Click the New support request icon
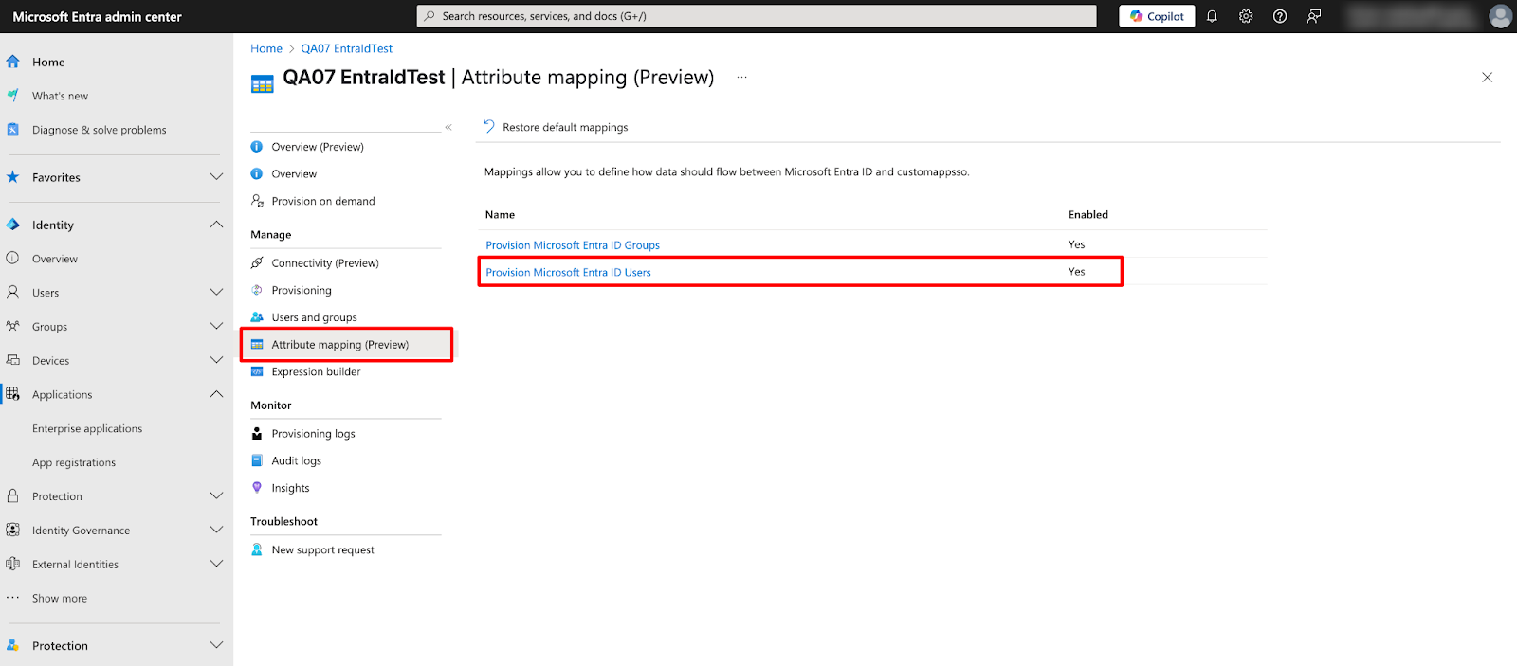 257,549
